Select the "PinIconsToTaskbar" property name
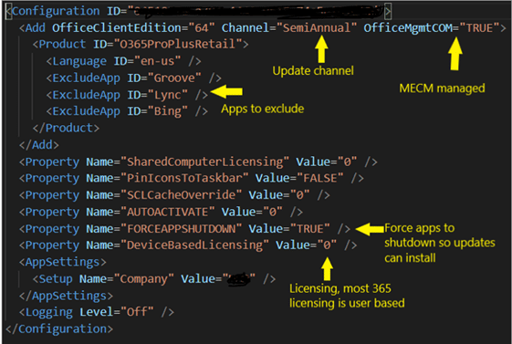 [184, 179]
